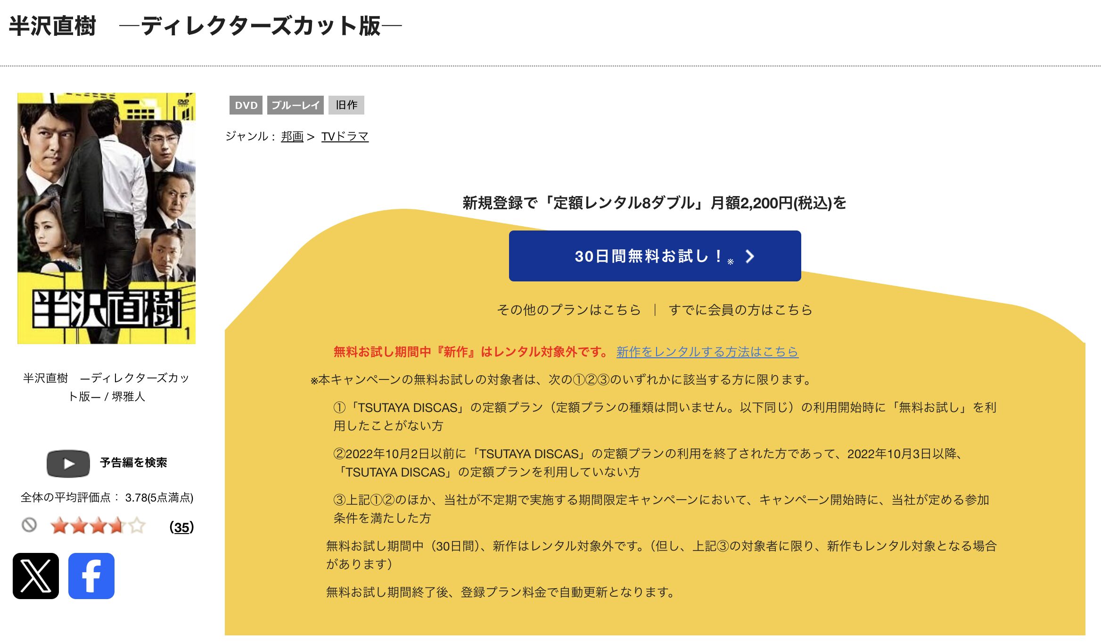Select the DVD format tag
The height and width of the screenshot is (642, 1101).
[x=246, y=105]
